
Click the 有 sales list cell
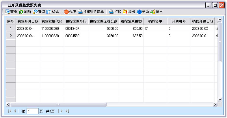155,29
